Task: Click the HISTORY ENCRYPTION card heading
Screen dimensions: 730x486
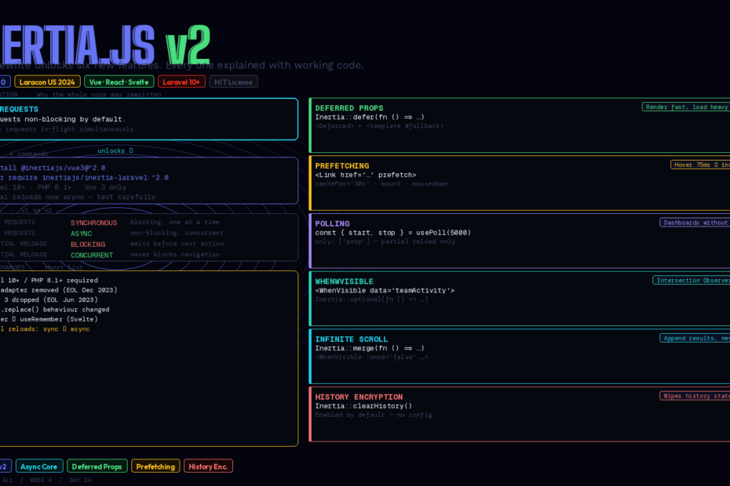Action: pyautogui.click(x=359, y=397)
